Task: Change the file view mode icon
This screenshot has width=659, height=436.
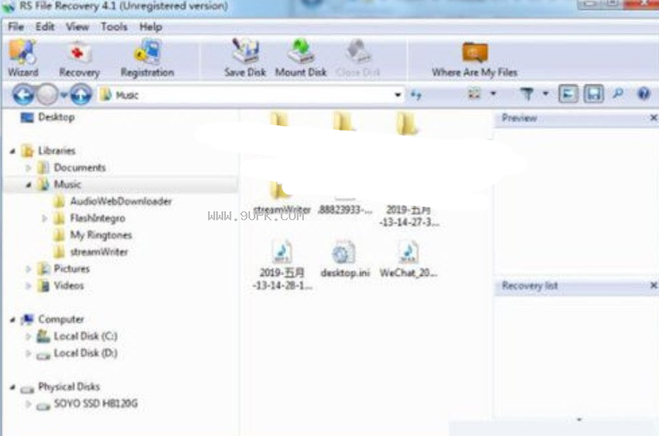Action: 474,94
